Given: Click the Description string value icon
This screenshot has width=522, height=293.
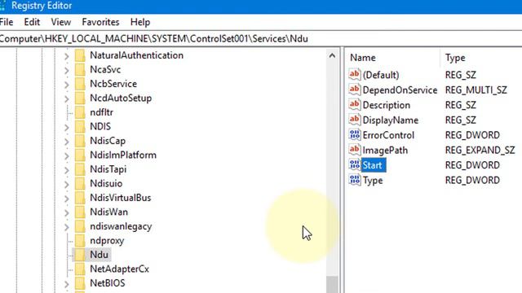Looking at the screenshot, I should 355,105.
